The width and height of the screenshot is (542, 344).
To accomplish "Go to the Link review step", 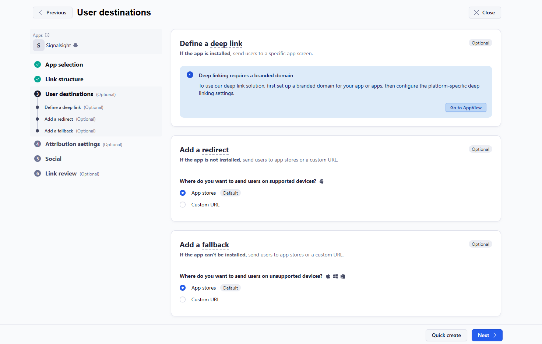I will click(61, 173).
